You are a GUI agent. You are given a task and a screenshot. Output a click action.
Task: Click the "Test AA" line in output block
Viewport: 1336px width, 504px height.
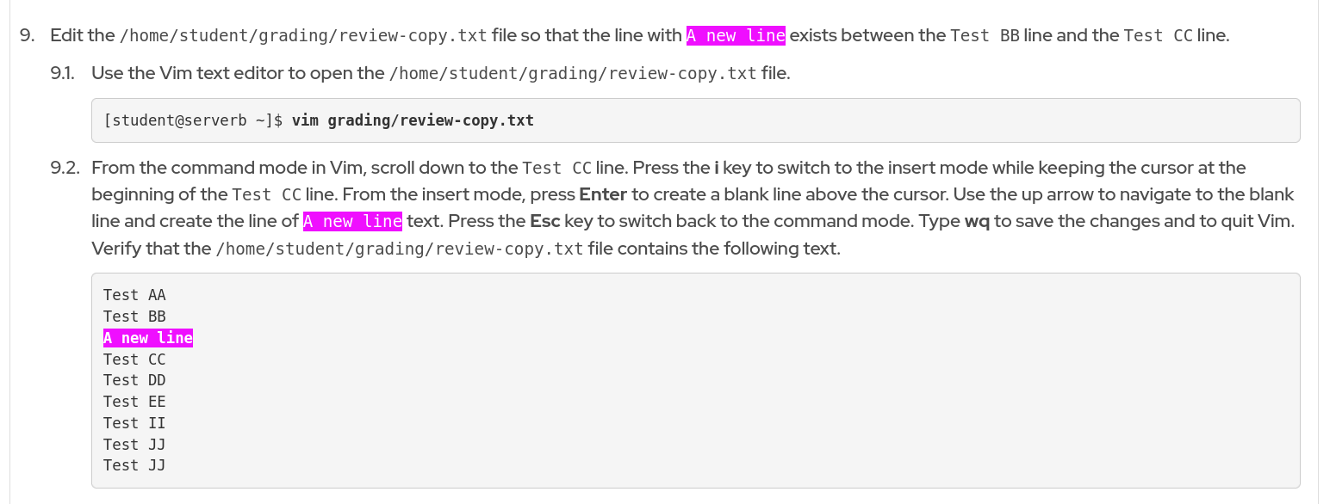coord(134,295)
